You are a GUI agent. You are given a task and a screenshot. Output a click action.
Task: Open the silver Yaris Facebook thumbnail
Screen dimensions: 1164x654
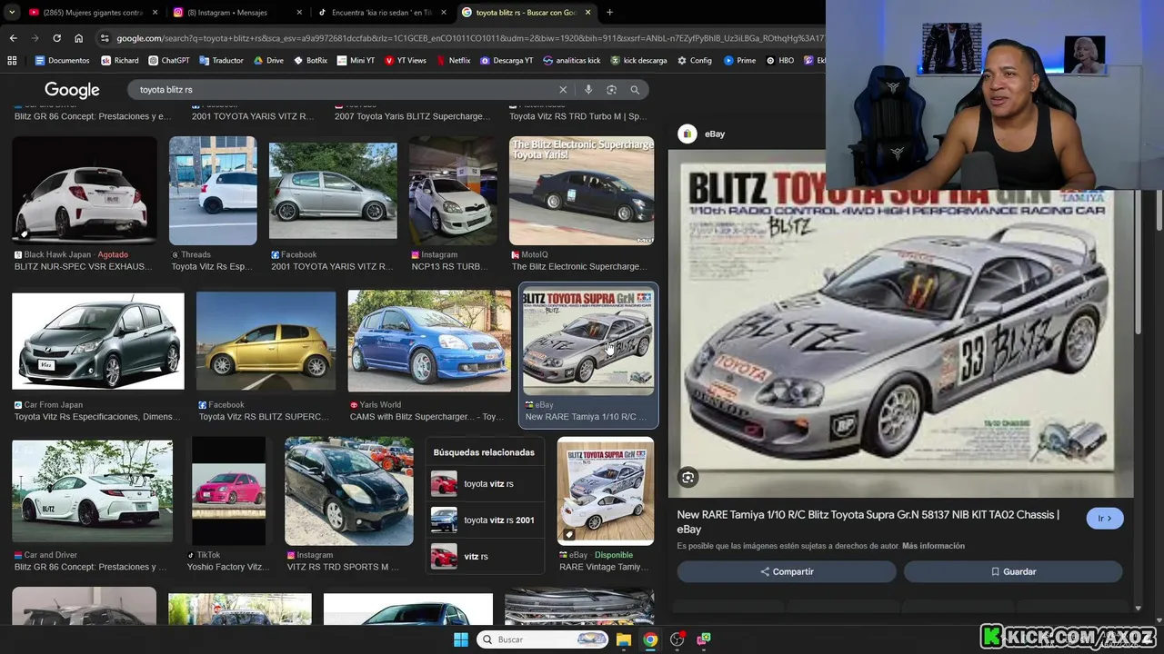[333, 191]
